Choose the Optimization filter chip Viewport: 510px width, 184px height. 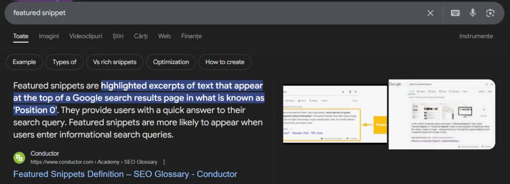(x=171, y=62)
